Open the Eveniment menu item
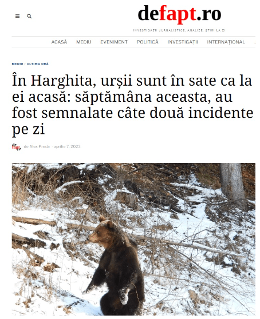Screen dimensions: 260x319 pos(114,42)
